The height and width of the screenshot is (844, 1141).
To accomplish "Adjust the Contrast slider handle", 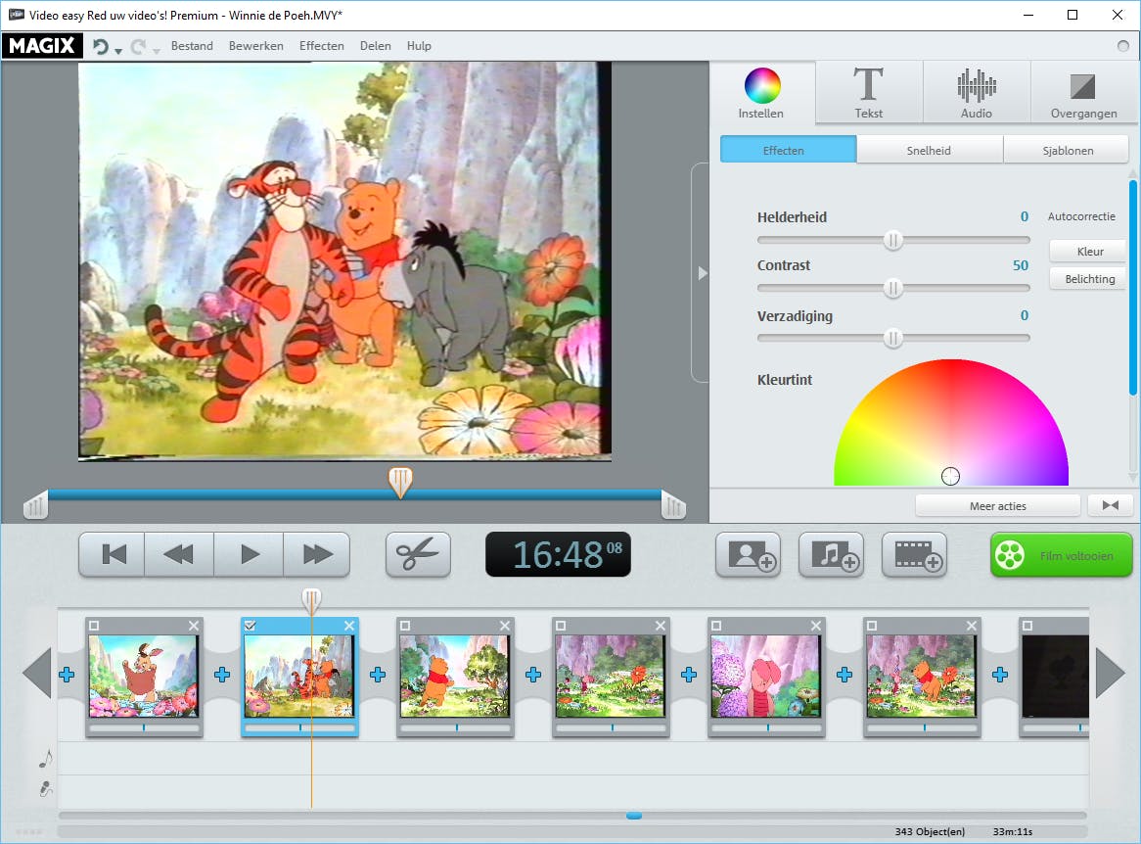I will (892, 289).
